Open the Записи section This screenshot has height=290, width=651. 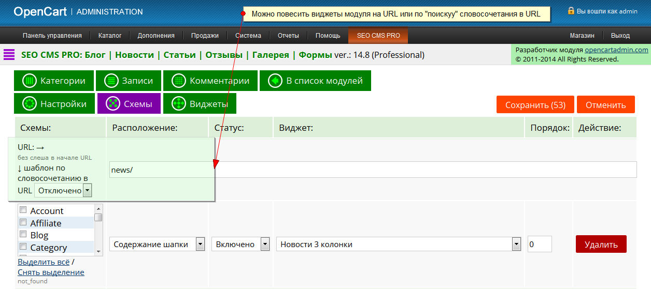128,81
